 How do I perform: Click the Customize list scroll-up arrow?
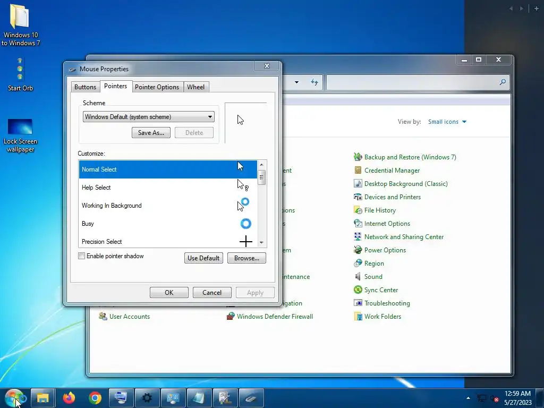click(x=261, y=165)
